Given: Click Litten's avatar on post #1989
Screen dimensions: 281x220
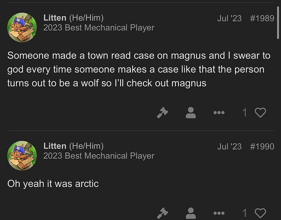Looking at the screenshot, I should coord(22,26).
